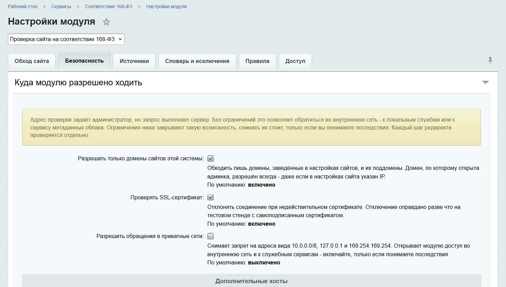Click the 'Настройки модуля' page title
The image size is (506, 287).
[52, 22]
